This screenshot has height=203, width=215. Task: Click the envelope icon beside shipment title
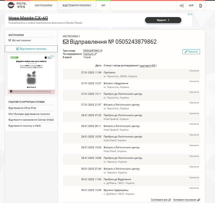[x=65, y=42]
